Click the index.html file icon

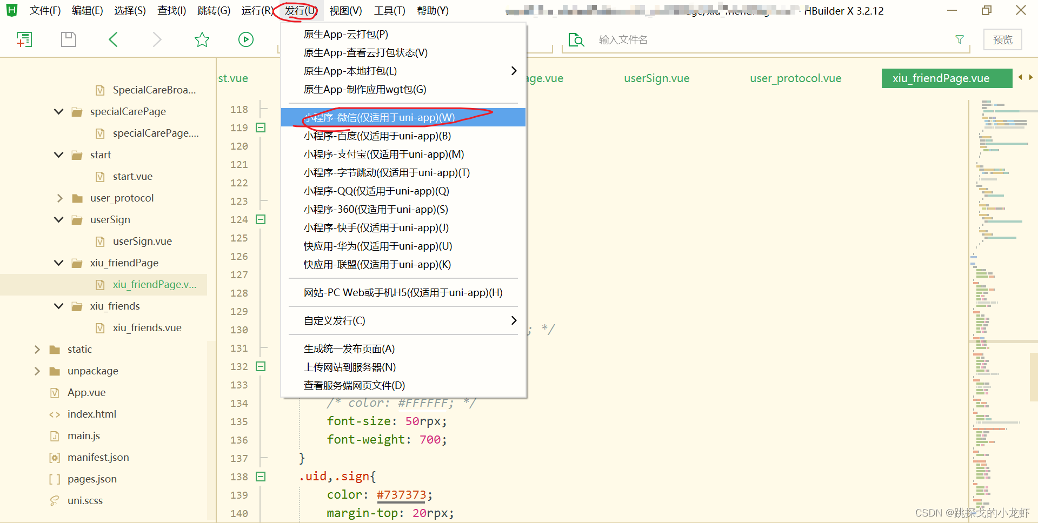point(55,414)
